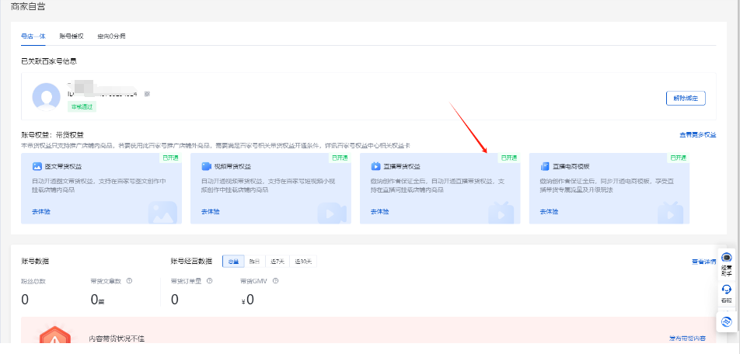Click the round blue floating icon below 客服
Image resolution: width=740 pixels, height=354 pixels.
(727, 322)
